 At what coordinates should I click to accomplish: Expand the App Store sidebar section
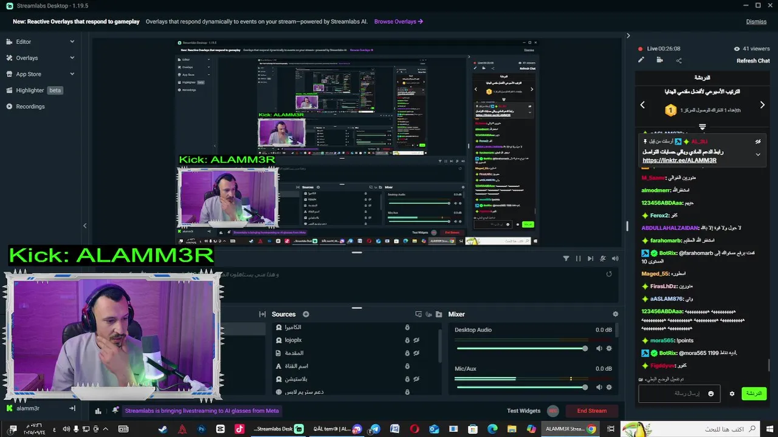[72, 74]
